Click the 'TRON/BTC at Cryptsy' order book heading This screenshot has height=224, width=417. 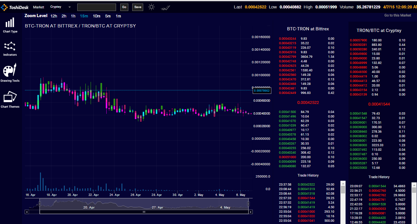pos(379,31)
